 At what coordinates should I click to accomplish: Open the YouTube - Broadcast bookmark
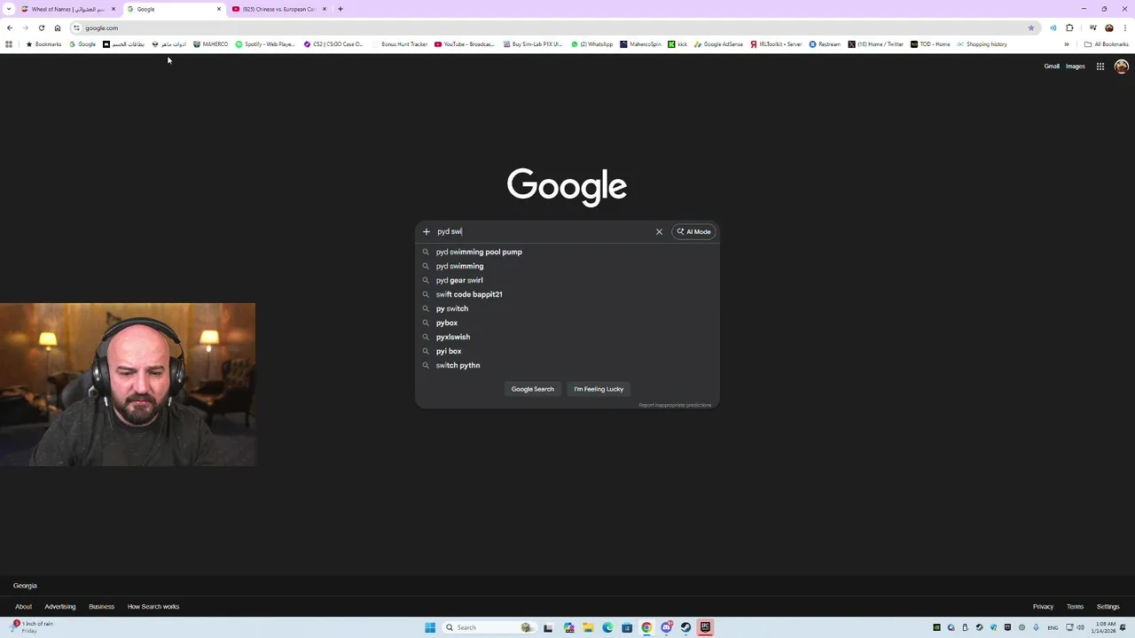[x=465, y=44]
